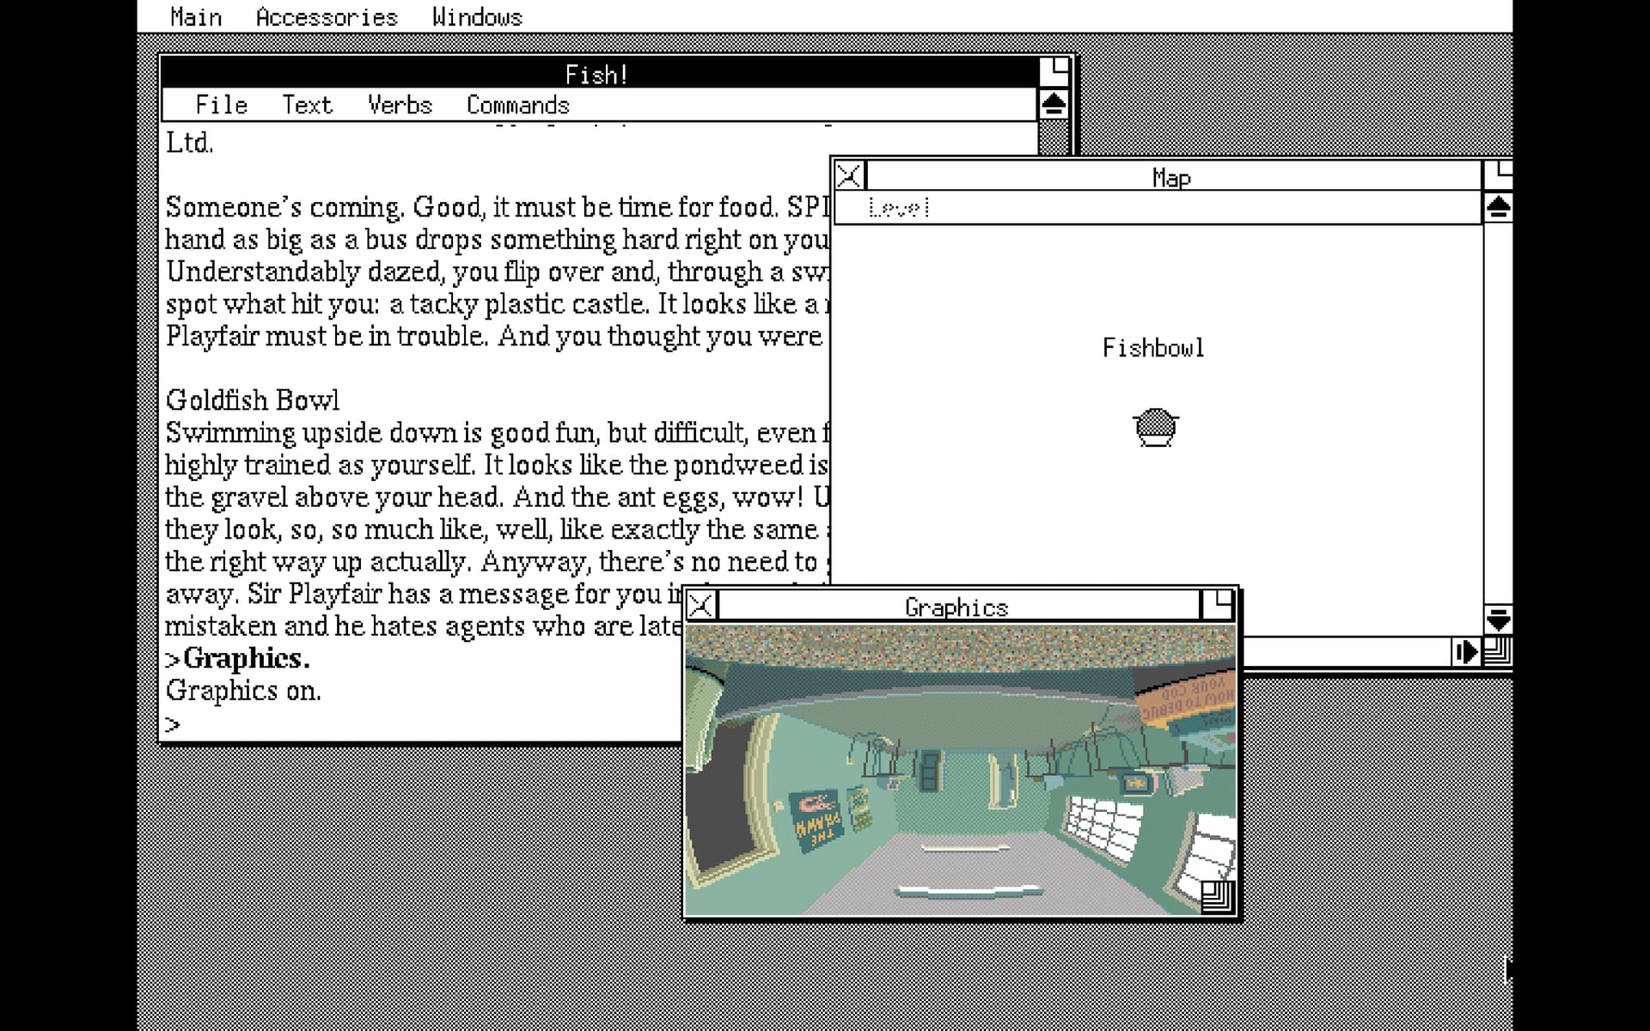
Task: Click the Map window size box corner
Action: (x=1498, y=652)
